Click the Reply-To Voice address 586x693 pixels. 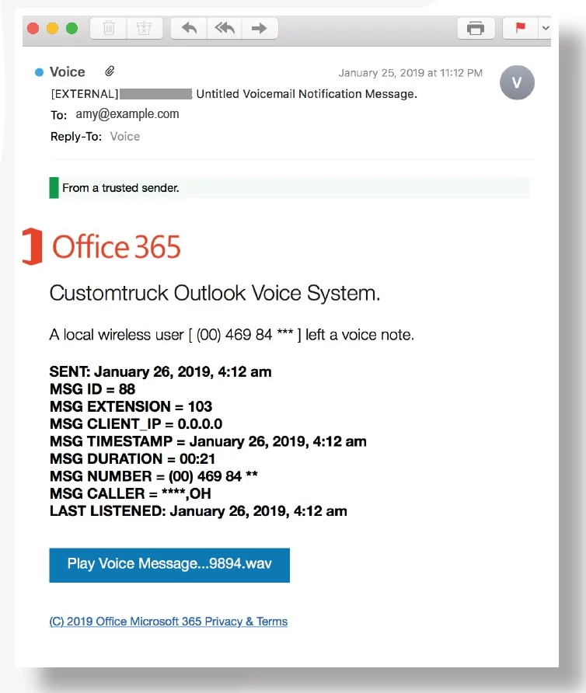click(x=125, y=136)
